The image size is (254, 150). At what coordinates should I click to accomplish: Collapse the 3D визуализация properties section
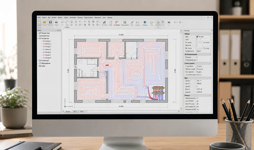click(210, 54)
